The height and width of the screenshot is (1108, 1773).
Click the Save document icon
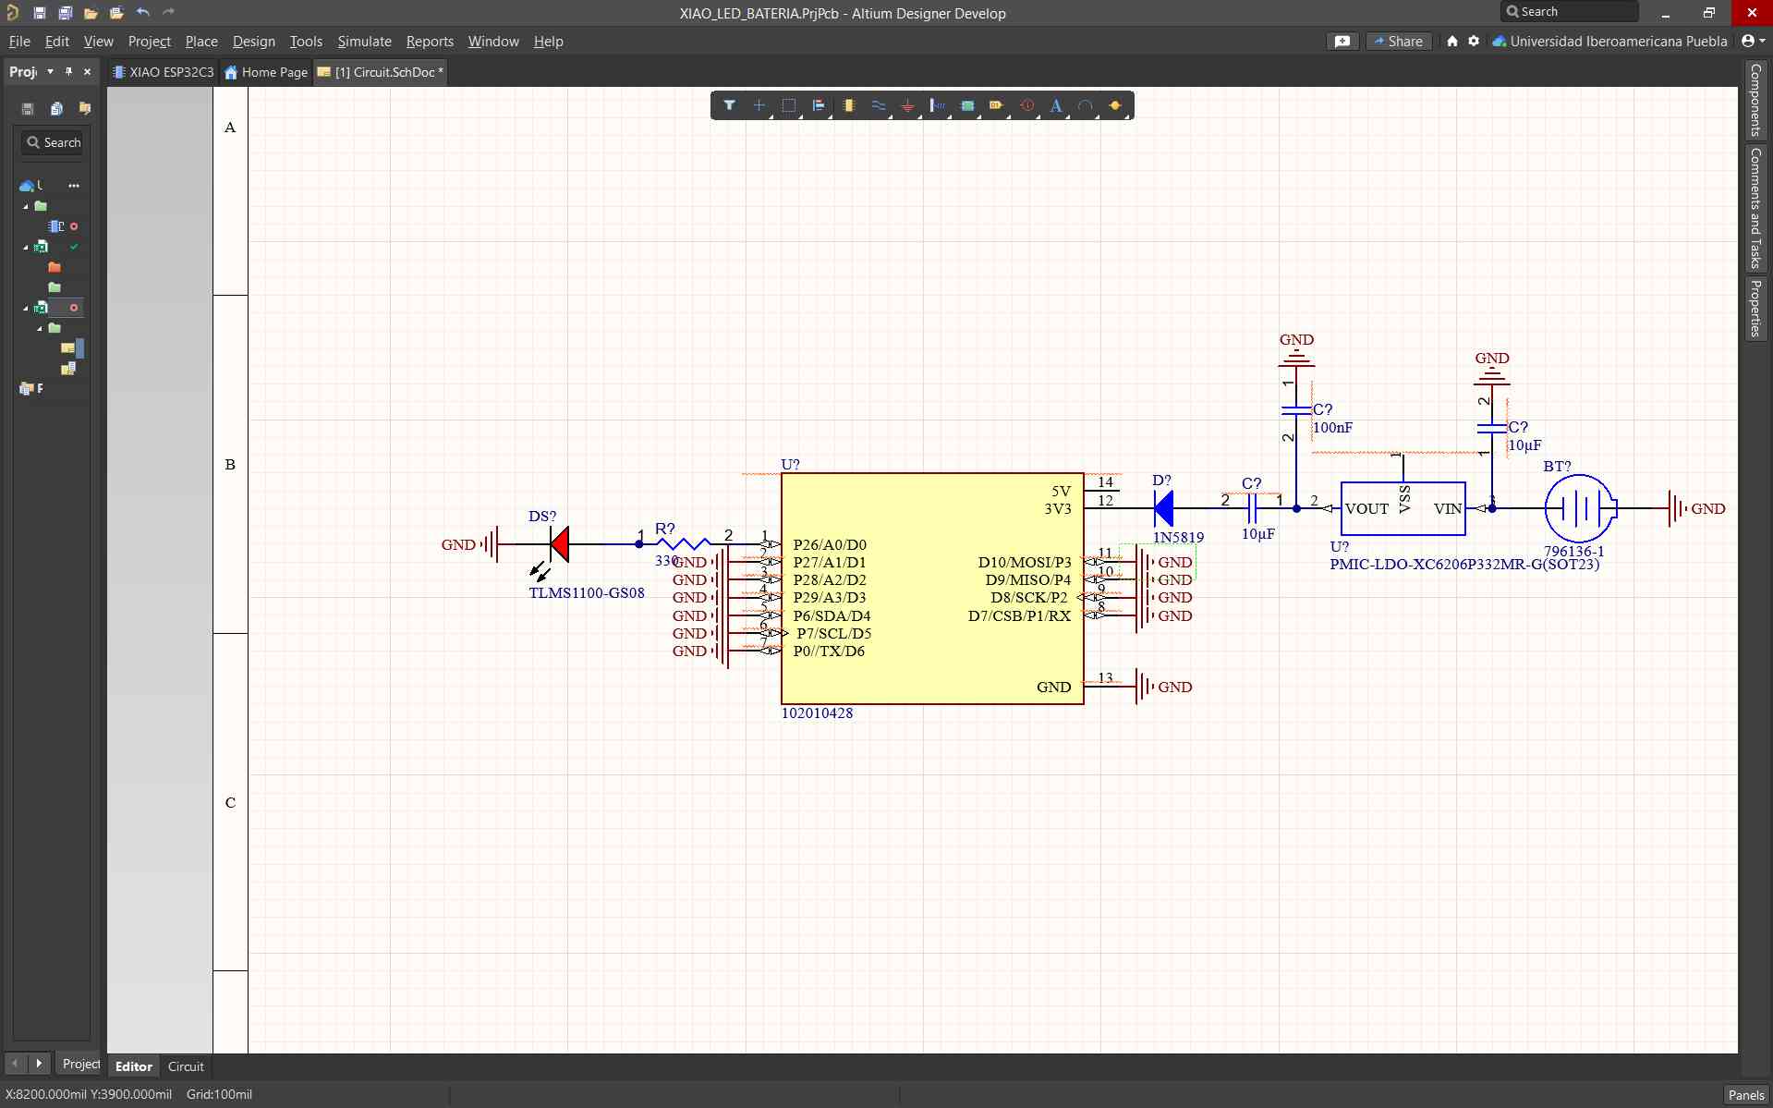[x=40, y=13]
